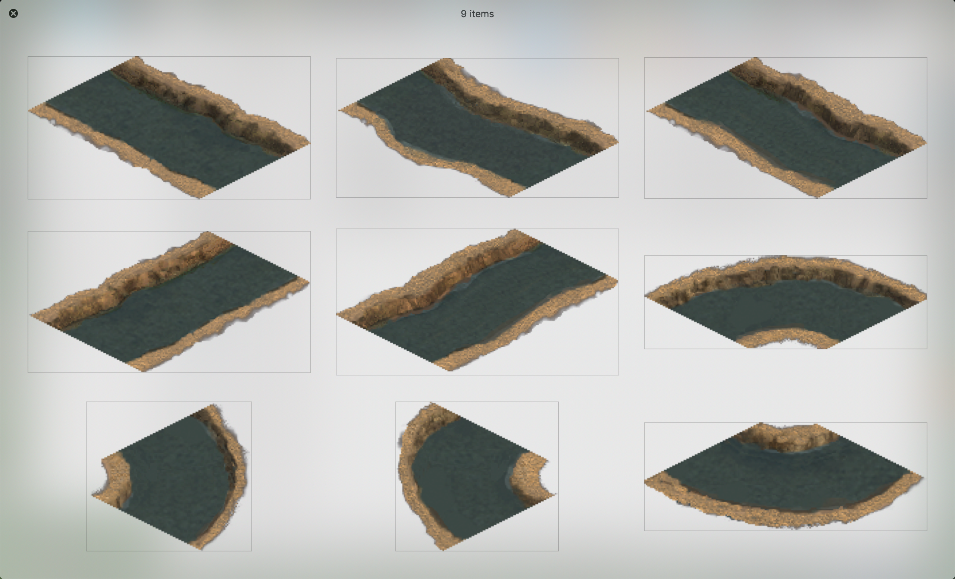This screenshot has height=579, width=955.
Task: Close the Quick Look index sheet
Action: click(13, 13)
